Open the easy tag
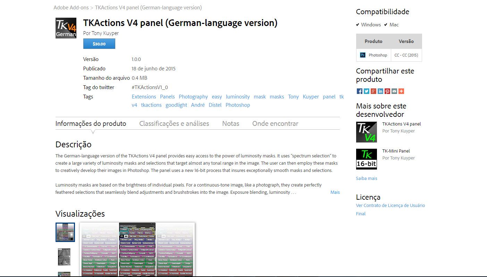Screen dimensions: 487x277 tap(217, 97)
